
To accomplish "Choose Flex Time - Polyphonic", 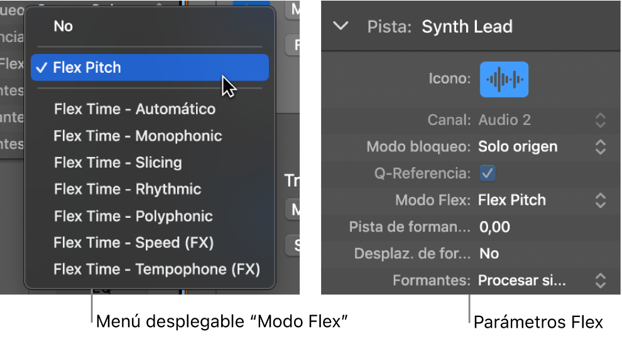I will click(133, 216).
